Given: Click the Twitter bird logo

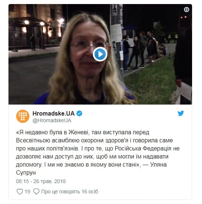Looking at the screenshot, I should pyautogui.click(x=181, y=113).
